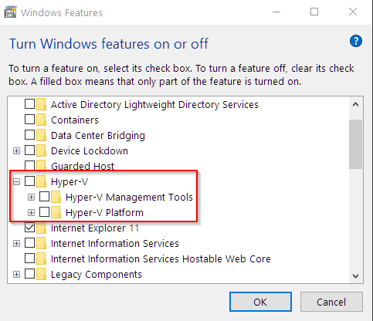Click the Data Center Bridging folder icon
The image size is (373, 321).
coord(41,135)
